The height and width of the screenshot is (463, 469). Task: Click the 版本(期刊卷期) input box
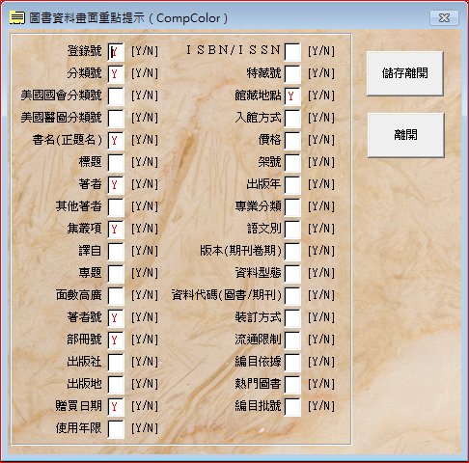pyautogui.click(x=292, y=252)
